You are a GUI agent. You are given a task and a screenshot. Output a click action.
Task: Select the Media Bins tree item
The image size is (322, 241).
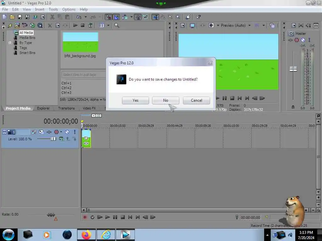pyautogui.click(x=27, y=38)
